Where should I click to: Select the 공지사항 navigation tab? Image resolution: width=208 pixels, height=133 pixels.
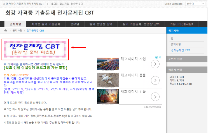(15, 24)
